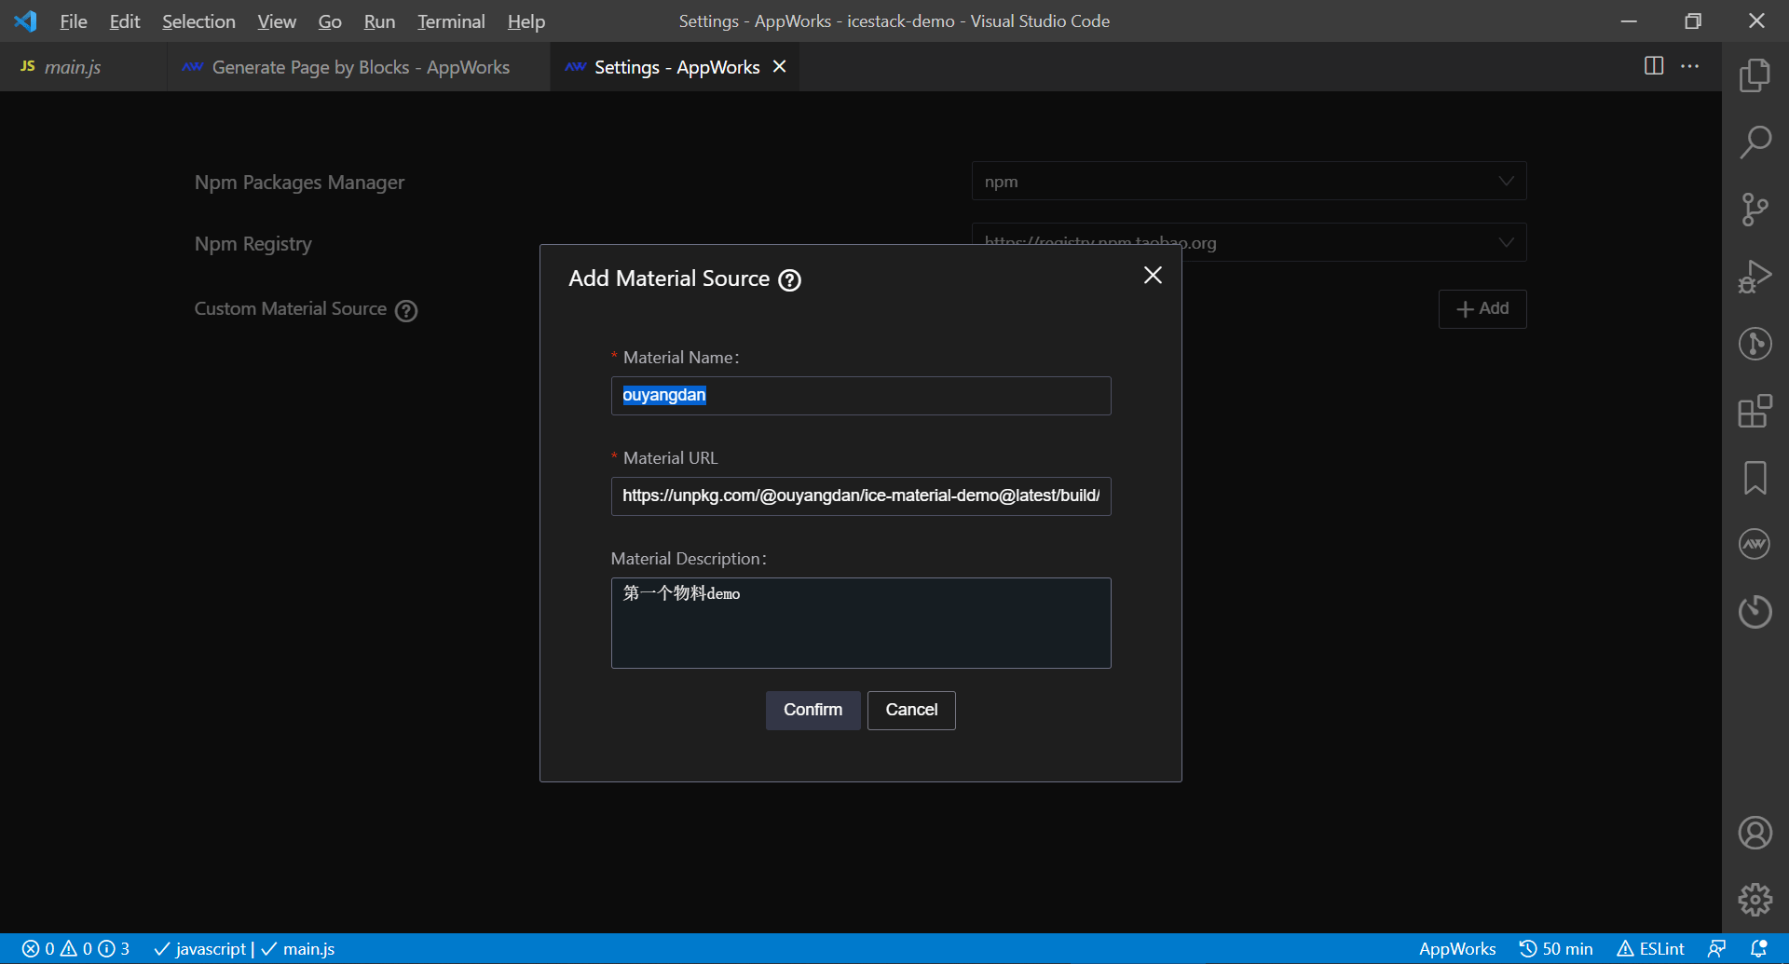
Task: Click the Material URL input field
Action: tap(860, 496)
